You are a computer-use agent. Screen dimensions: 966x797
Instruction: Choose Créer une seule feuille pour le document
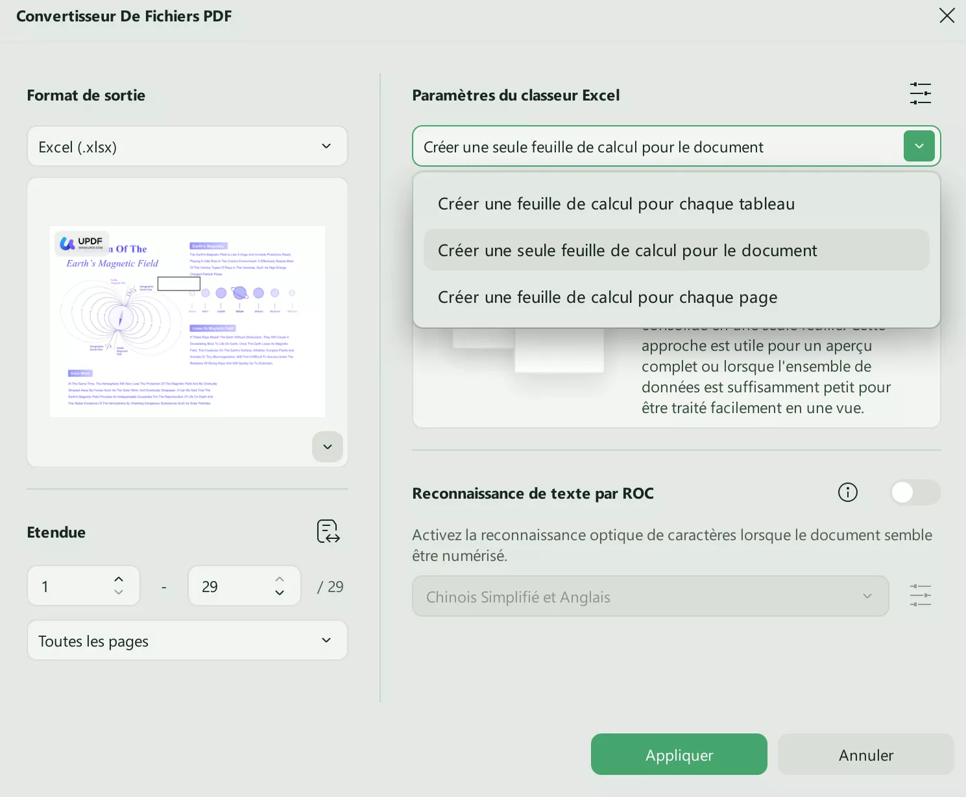pos(627,251)
